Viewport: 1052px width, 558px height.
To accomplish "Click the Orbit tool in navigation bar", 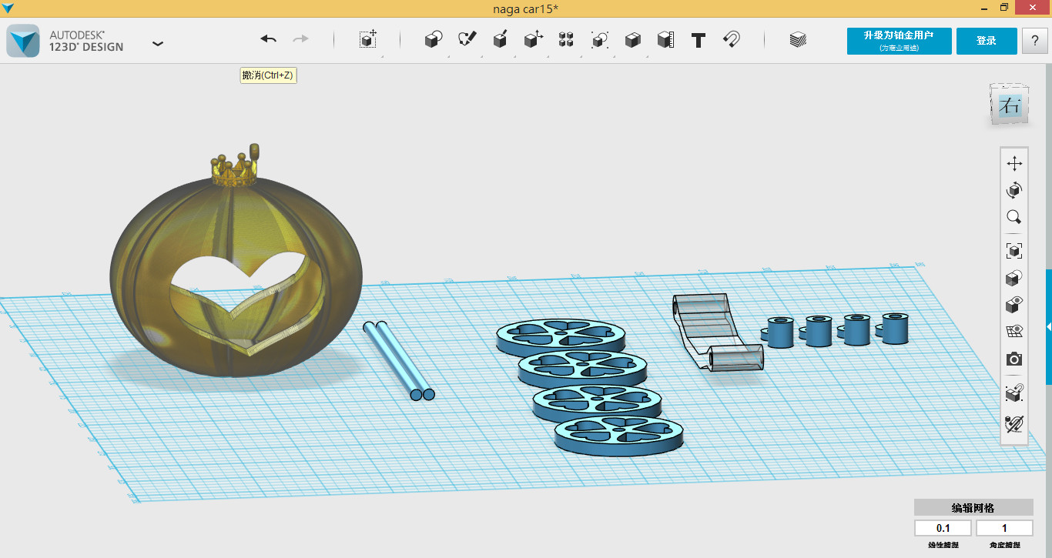I will click(x=1014, y=190).
